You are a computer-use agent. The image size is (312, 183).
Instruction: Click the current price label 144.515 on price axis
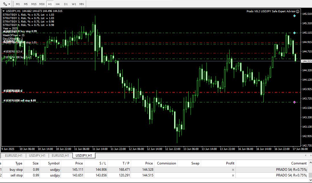(x=307, y=61)
